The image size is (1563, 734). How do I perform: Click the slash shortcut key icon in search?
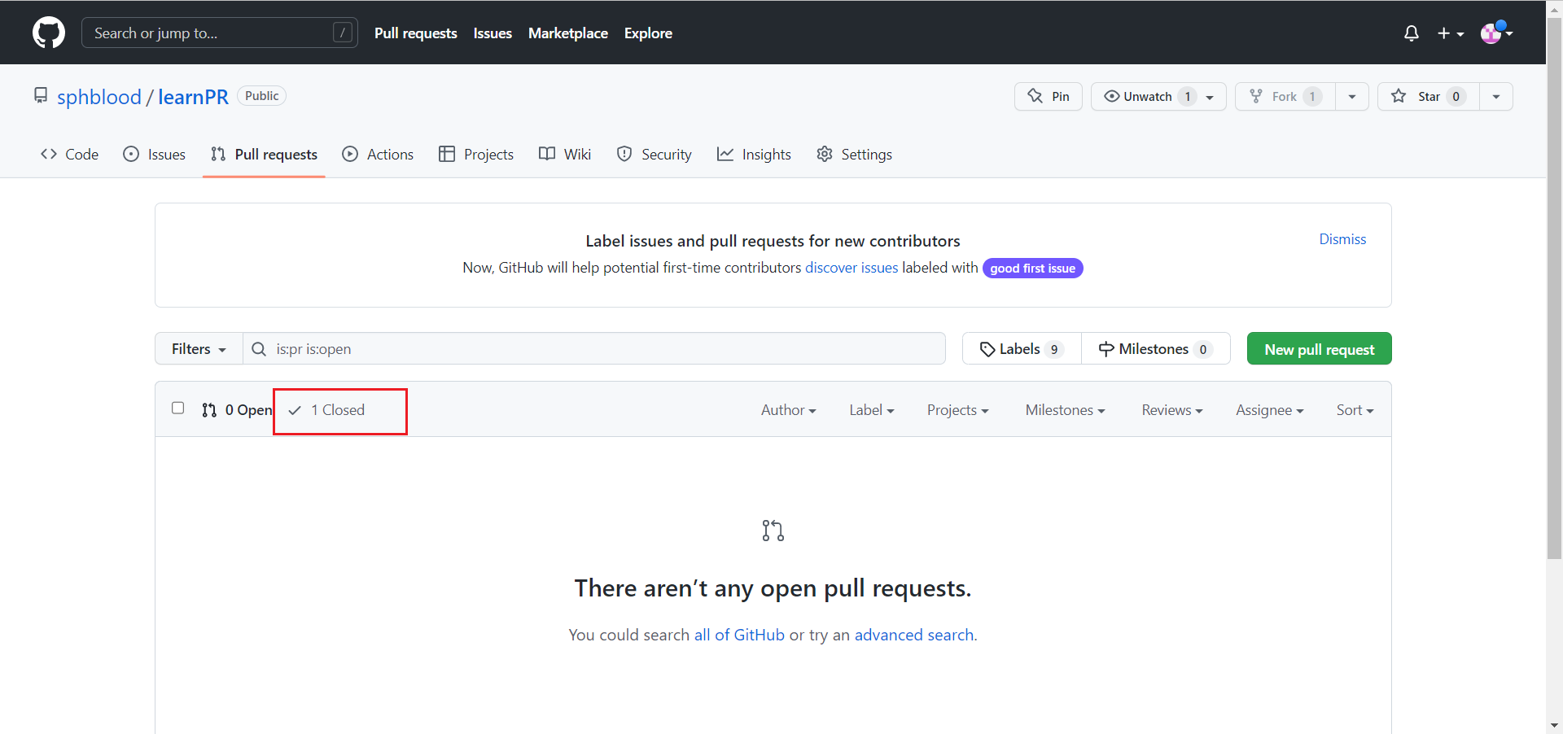343,33
